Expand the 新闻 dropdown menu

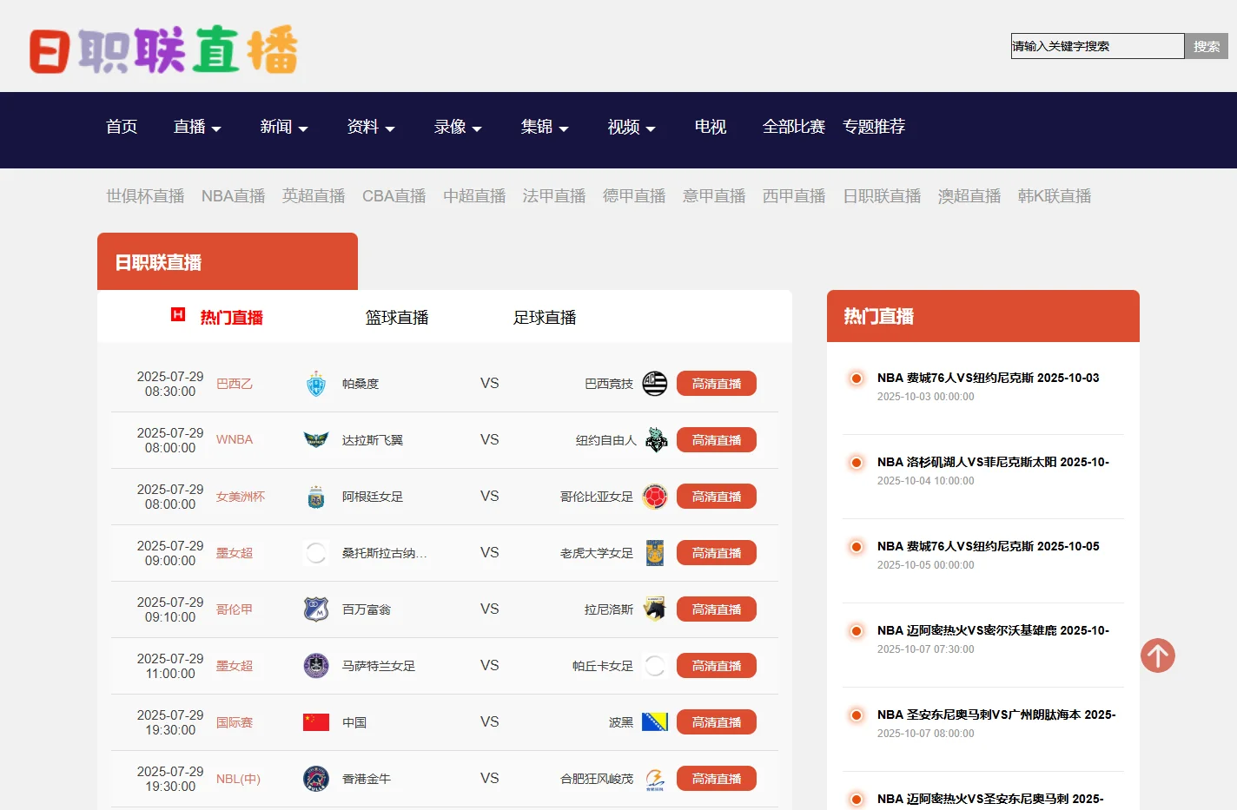point(284,127)
